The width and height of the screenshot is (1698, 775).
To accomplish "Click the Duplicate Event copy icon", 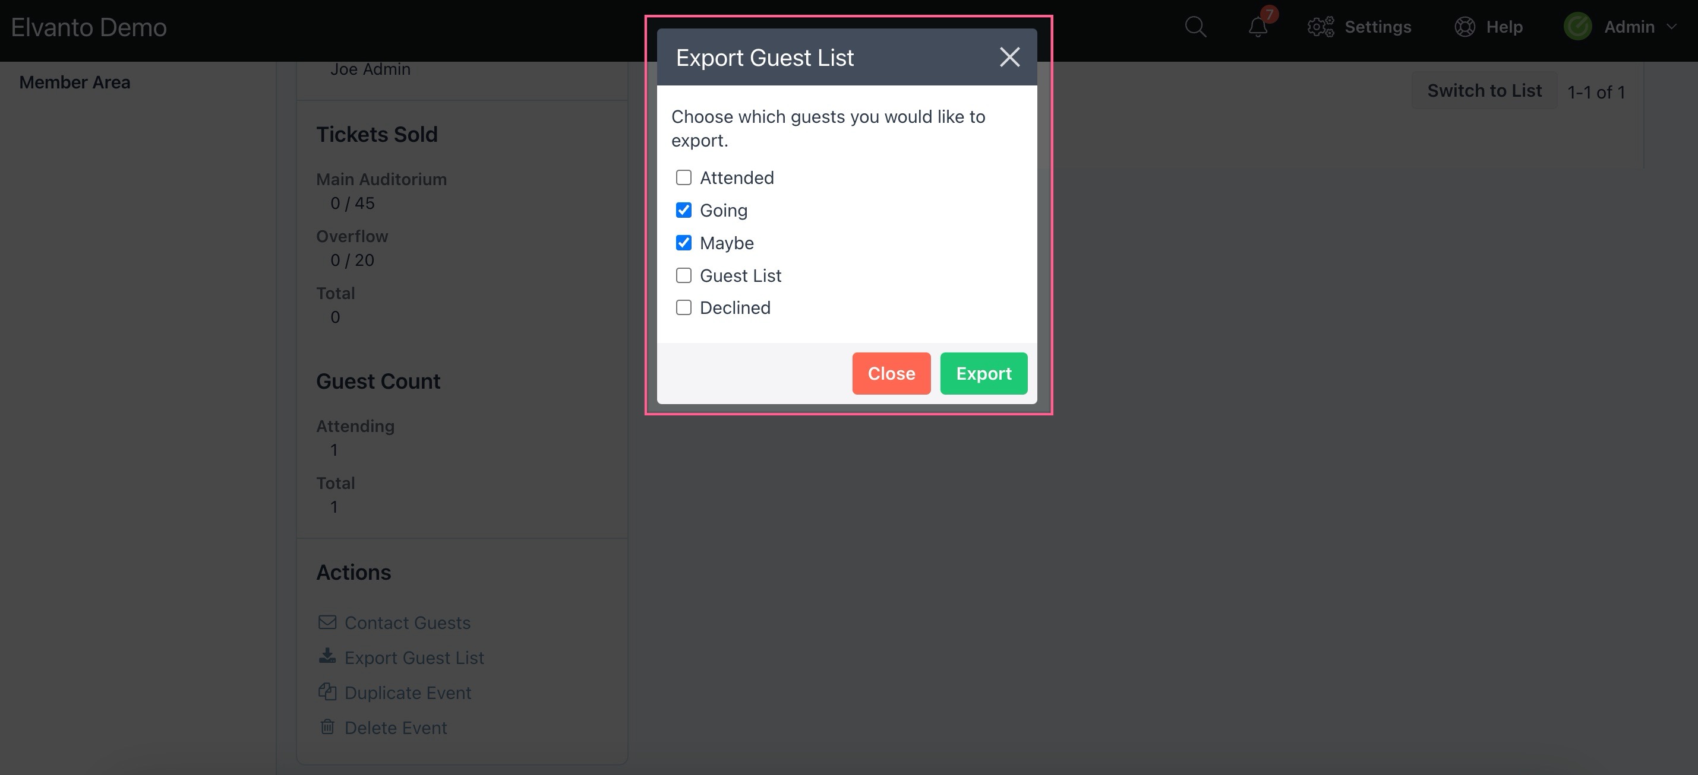I will click(327, 691).
